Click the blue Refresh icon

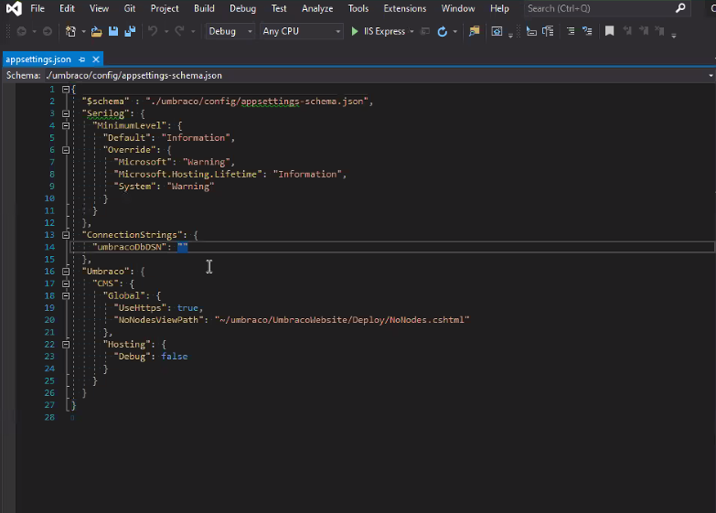(x=442, y=31)
